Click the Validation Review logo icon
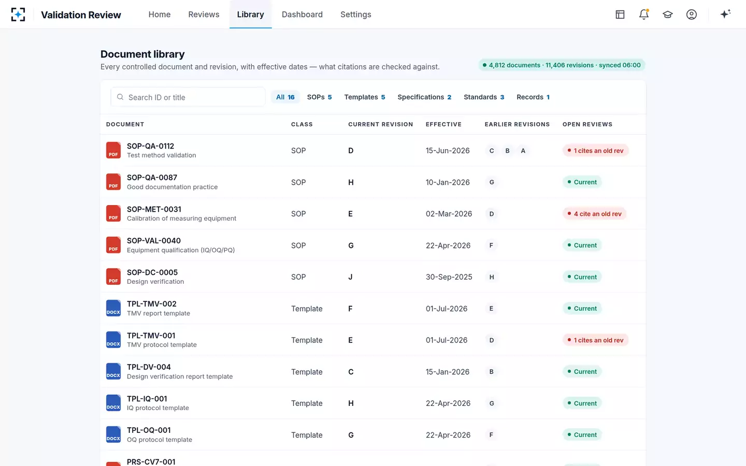Image resolution: width=746 pixels, height=466 pixels. point(18,14)
